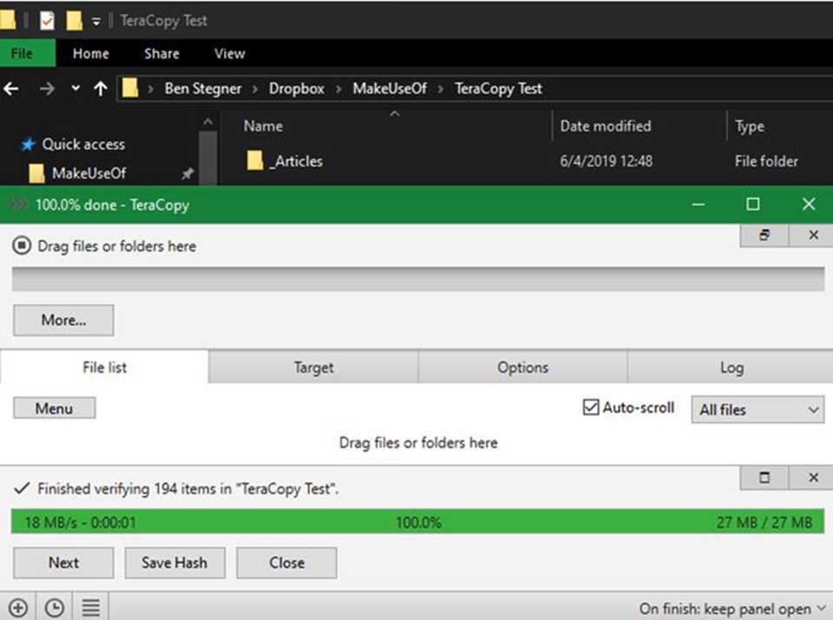Open Quick Access Toolbar customize dropdown
This screenshot has width=833, height=620.
(x=96, y=22)
